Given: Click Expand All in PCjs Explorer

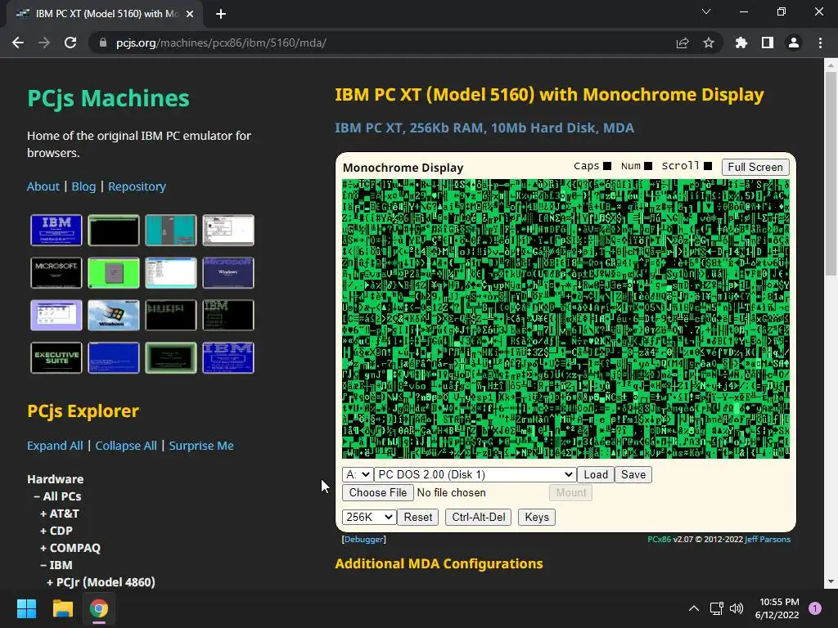Looking at the screenshot, I should [55, 446].
